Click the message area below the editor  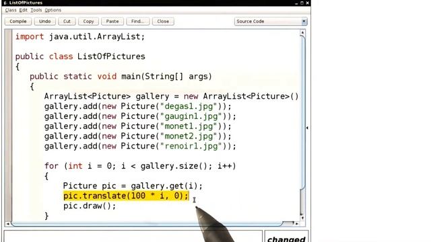point(133,237)
